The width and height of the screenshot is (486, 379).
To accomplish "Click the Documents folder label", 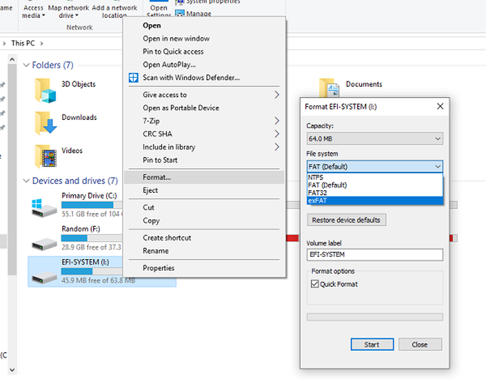I will point(364,84).
